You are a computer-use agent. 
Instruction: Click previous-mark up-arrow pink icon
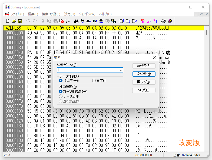coord(155,21)
